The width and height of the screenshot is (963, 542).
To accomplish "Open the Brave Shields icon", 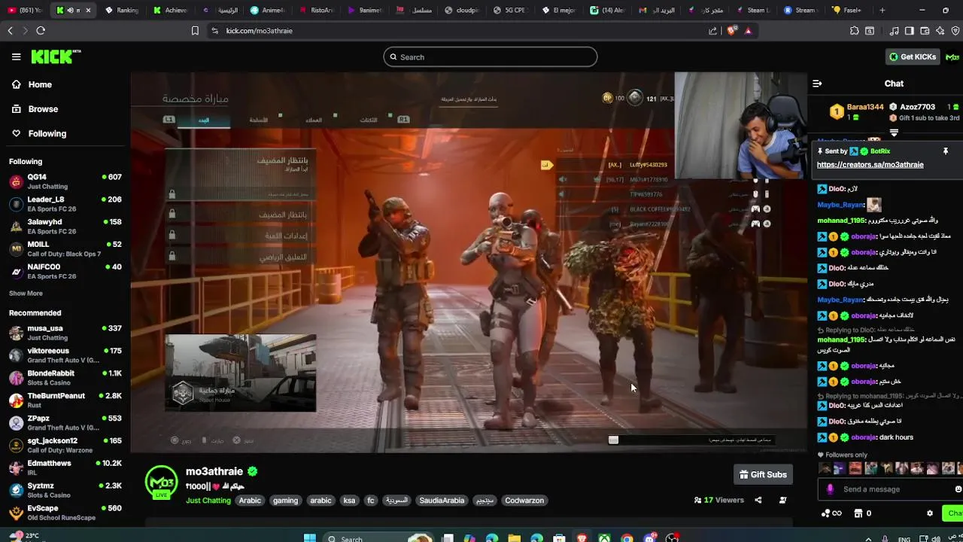I will tap(731, 31).
